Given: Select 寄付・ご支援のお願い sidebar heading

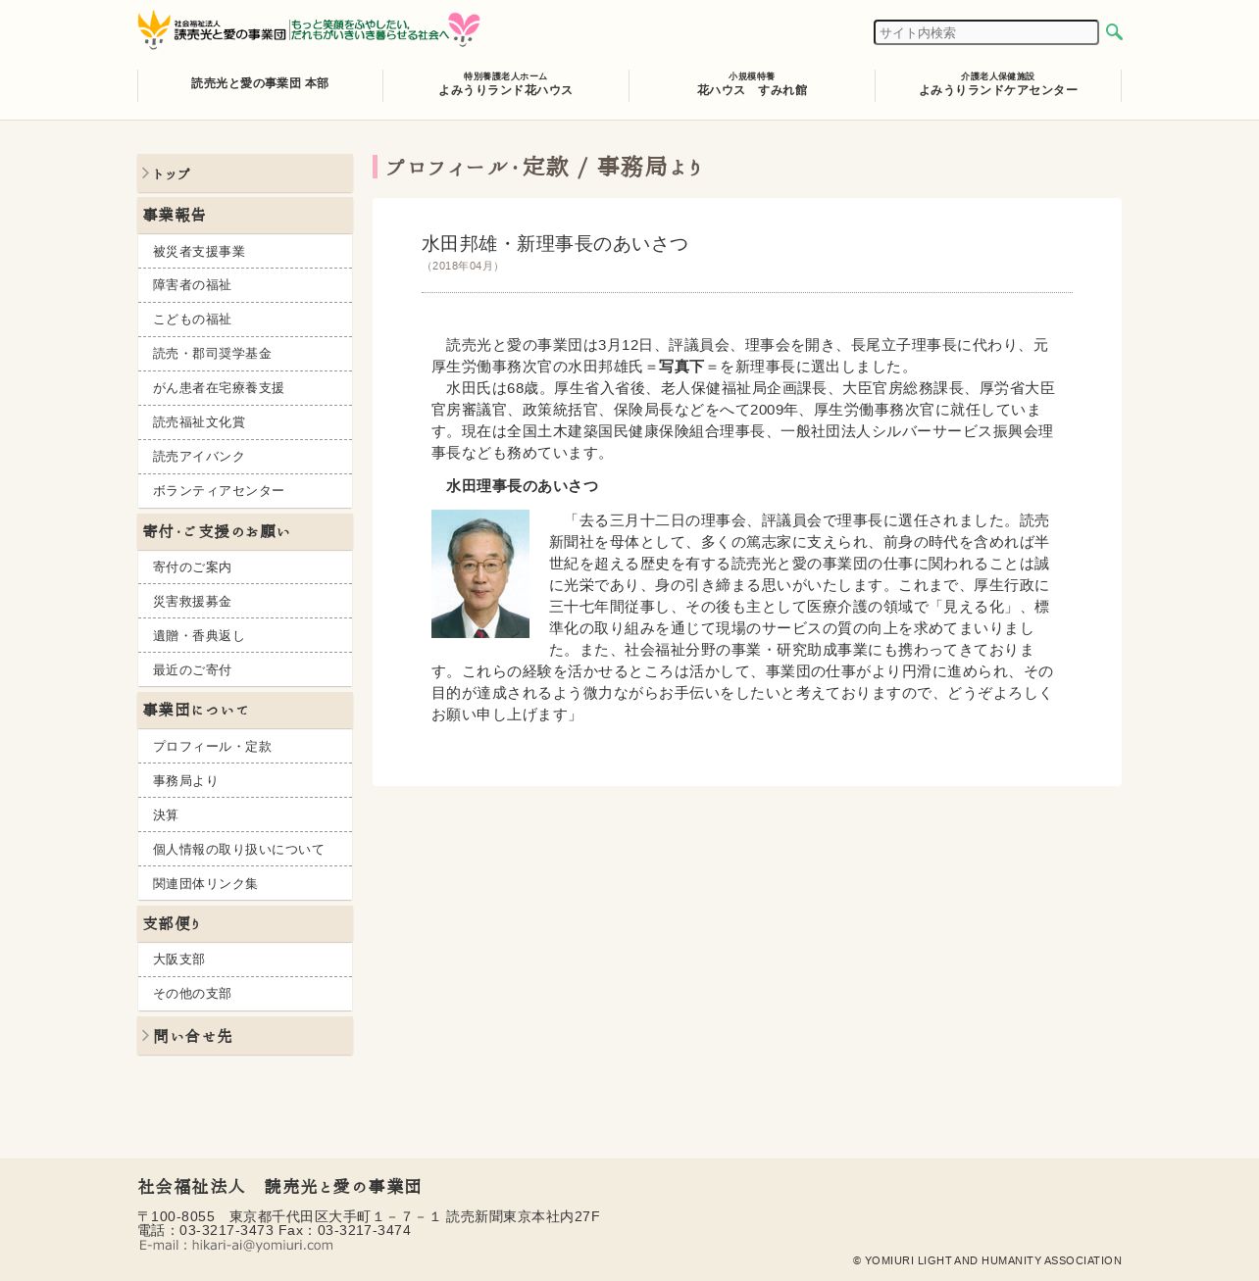Looking at the screenshot, I should 245,531.
